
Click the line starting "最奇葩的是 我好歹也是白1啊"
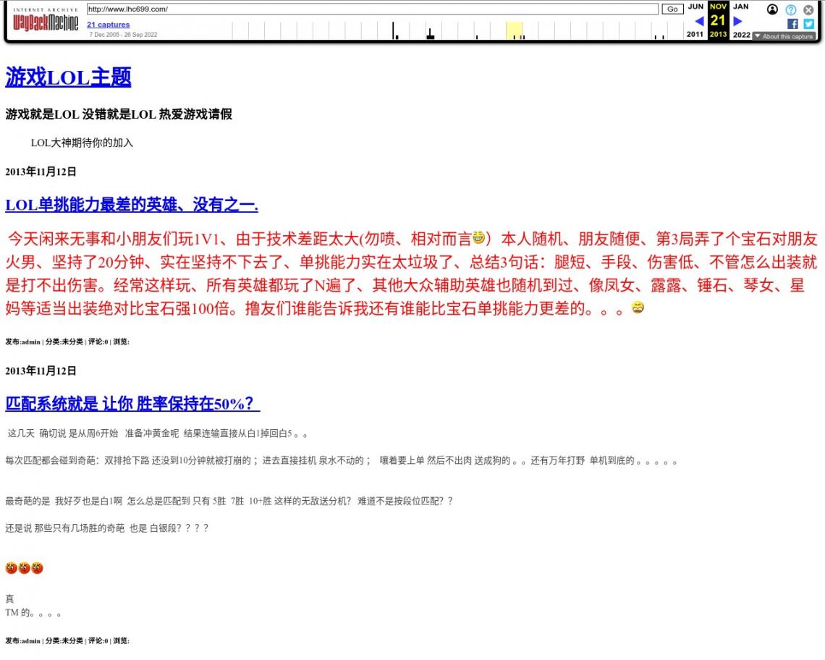pos(229,501)
